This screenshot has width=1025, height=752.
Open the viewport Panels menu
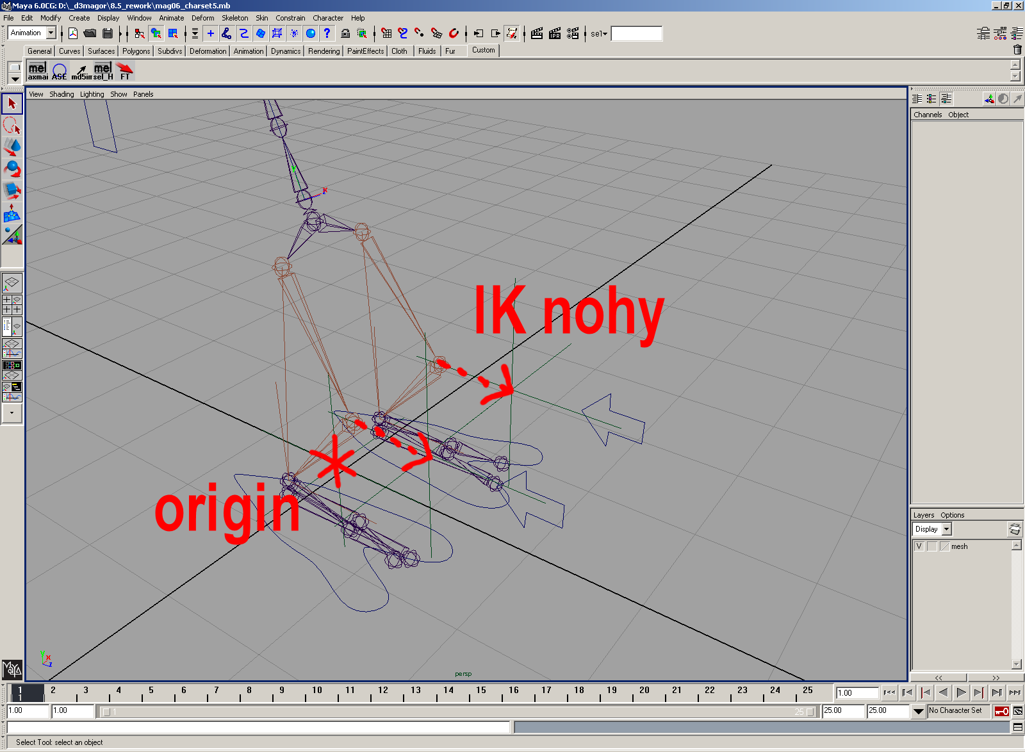coord(143,94)
